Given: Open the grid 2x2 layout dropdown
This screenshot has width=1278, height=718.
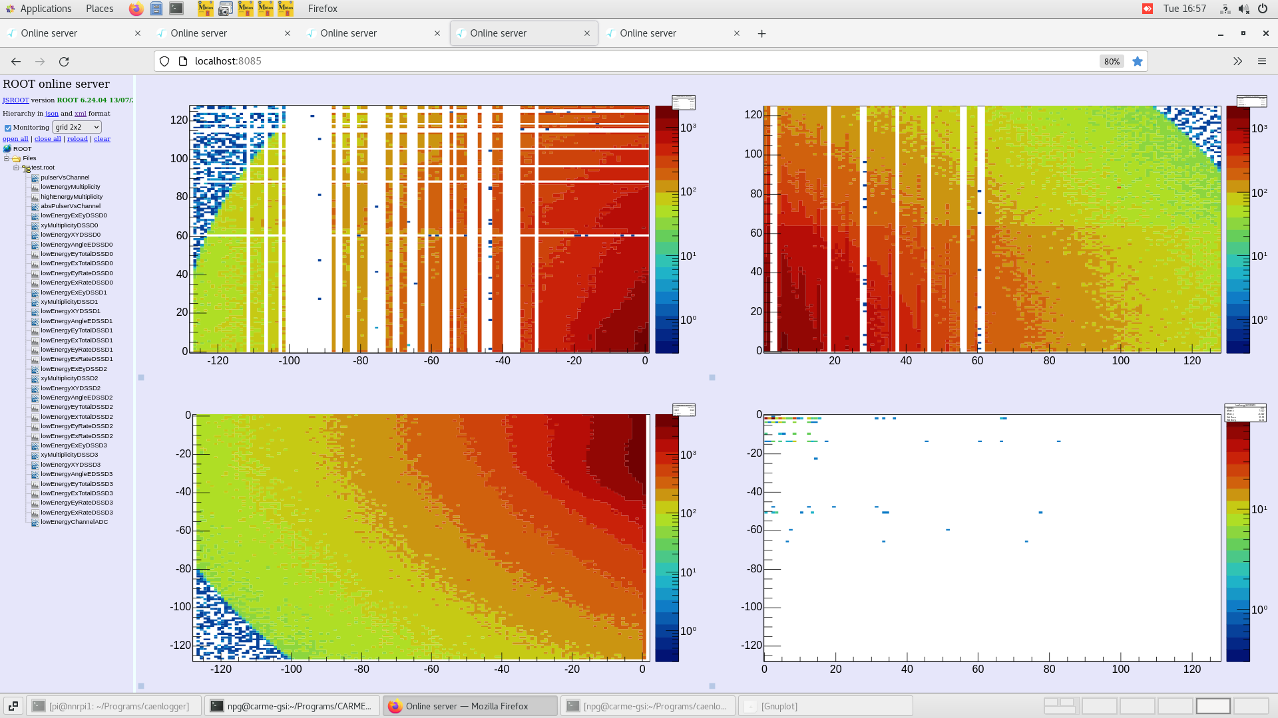Looking at the screenshot, I should coord(77,127).
